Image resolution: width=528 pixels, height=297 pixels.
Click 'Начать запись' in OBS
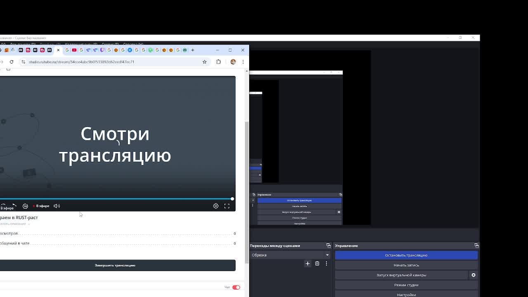pyautogui.click(x=406, y=265)
